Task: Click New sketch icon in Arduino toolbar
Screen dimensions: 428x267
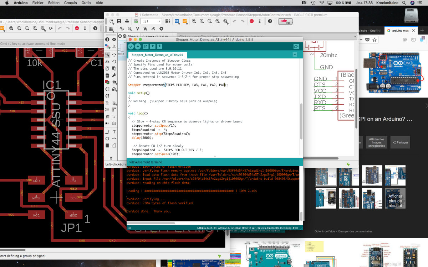Action: coord(146,46)
